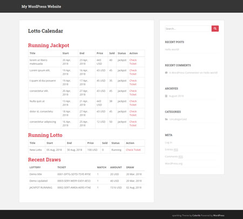Screen dimensions: 243x219
Task: Click the calendar icon beside August 2018
Action: point(166,96)
